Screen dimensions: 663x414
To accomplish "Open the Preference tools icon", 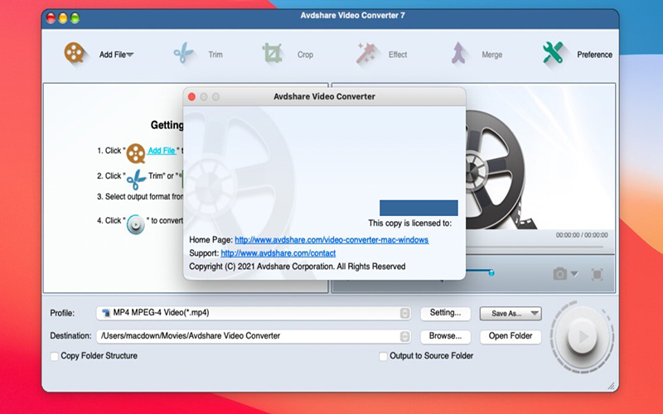I will [553, 53].
